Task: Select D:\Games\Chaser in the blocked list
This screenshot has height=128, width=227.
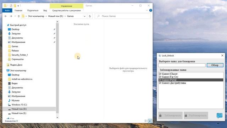Action: (191, 74)
